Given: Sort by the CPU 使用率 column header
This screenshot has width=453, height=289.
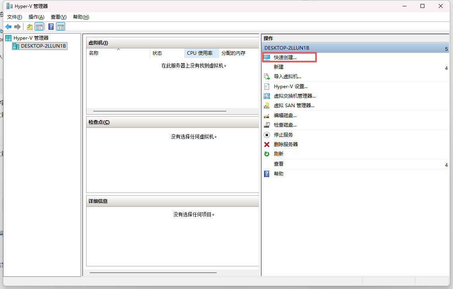Looking at the screenshot, I should 200,53.
